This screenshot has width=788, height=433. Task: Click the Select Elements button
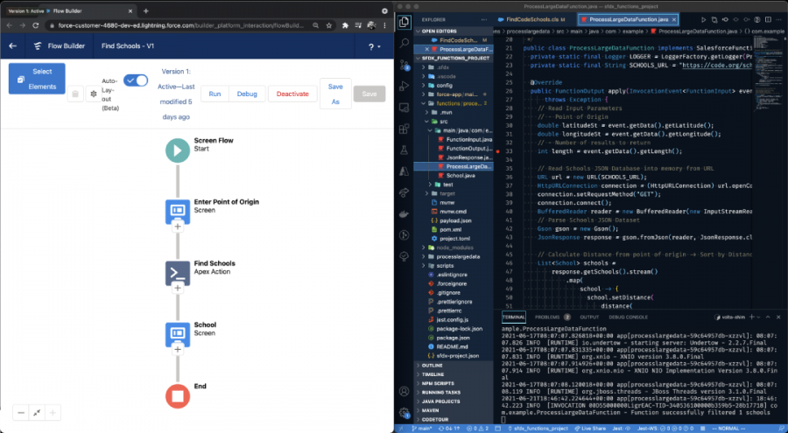click(x=37, y=79)
